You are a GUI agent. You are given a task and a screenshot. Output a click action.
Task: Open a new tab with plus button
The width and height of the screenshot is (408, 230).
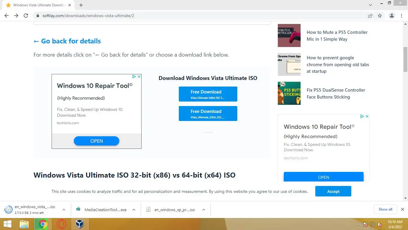81,5
